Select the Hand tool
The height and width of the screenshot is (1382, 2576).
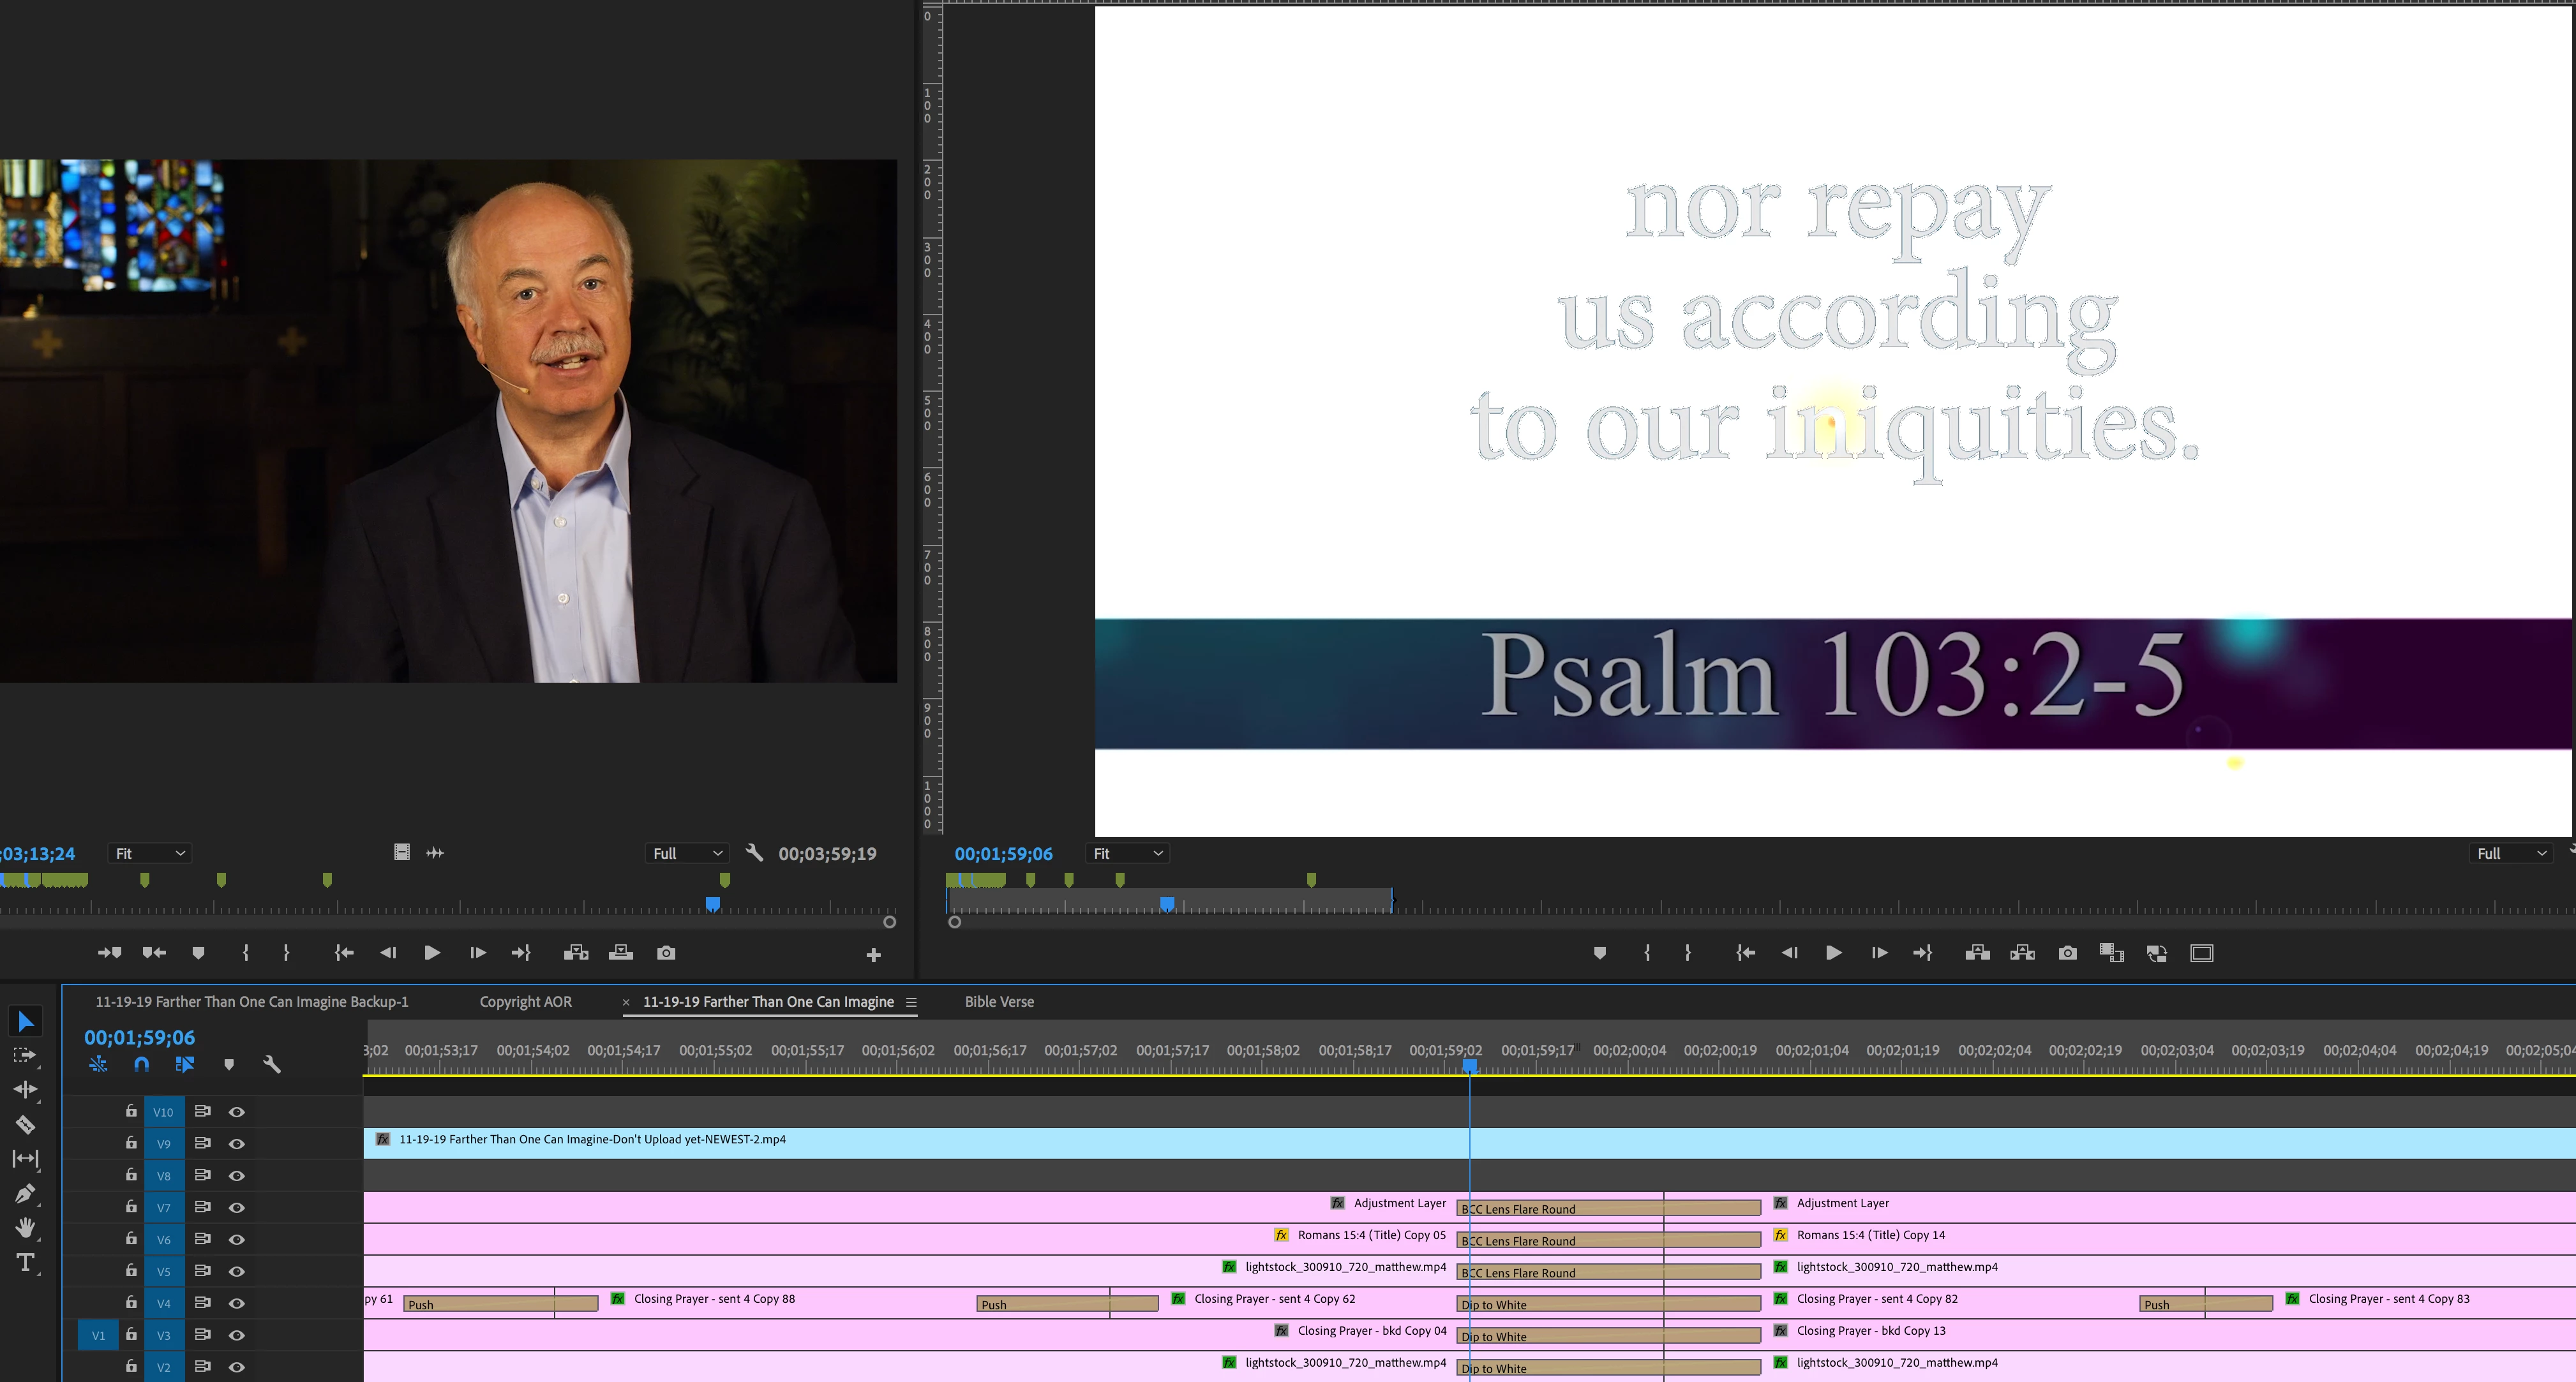coord(26,1227)
